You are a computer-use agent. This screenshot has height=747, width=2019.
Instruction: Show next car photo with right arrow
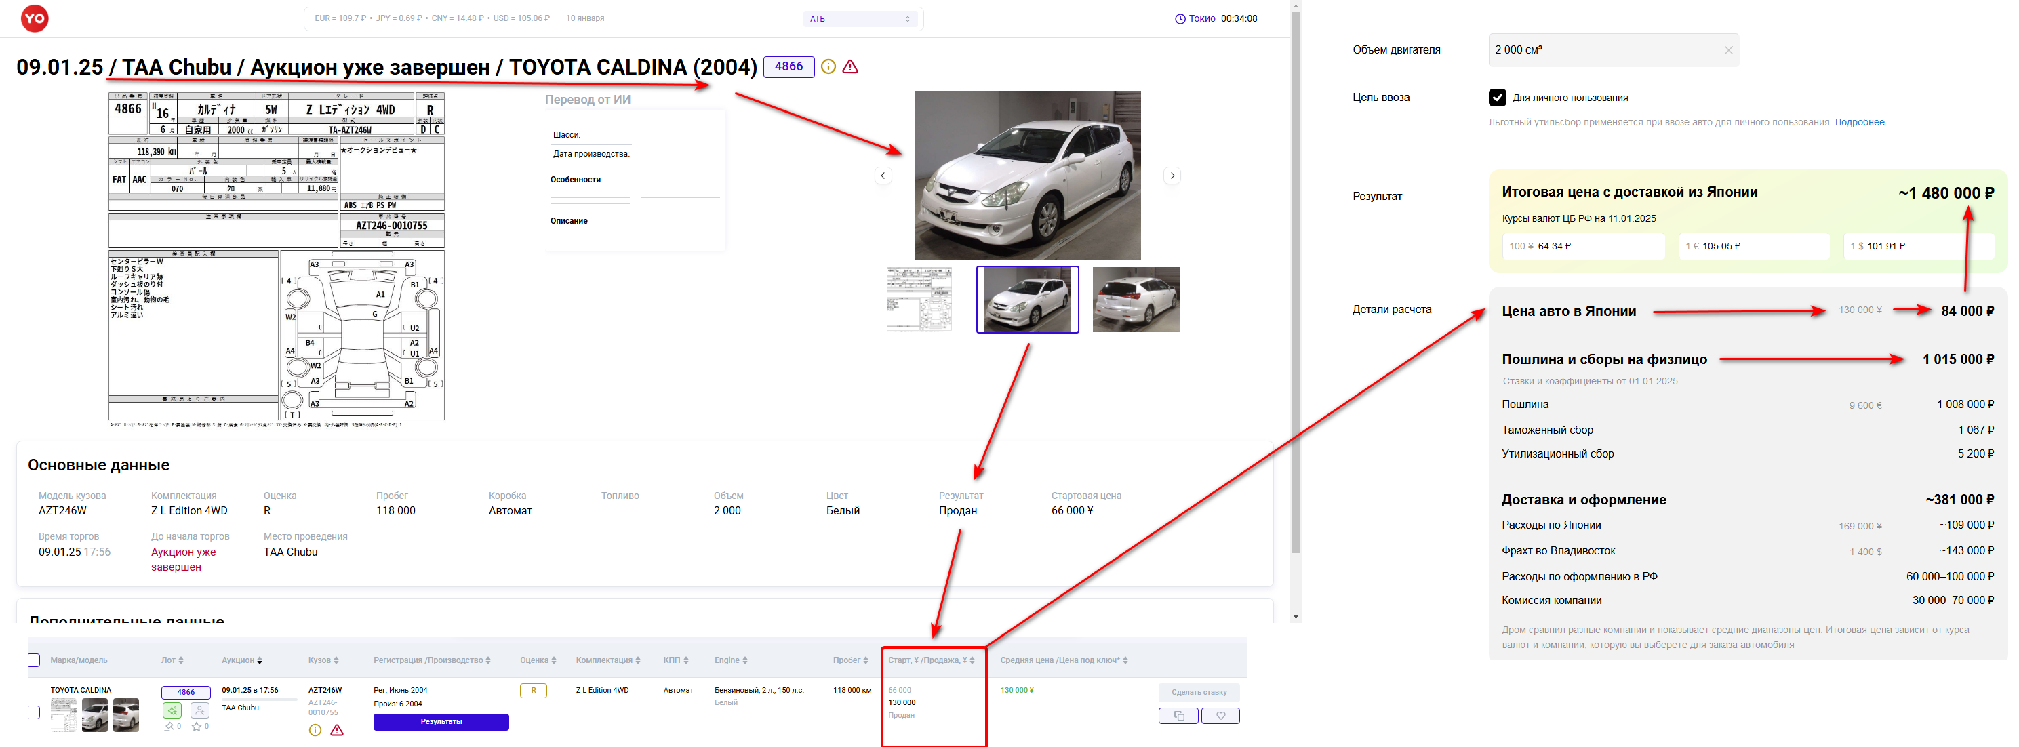tap(1172, 176)
